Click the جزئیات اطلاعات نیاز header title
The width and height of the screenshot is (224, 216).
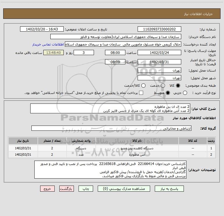[x=198, y=14]
